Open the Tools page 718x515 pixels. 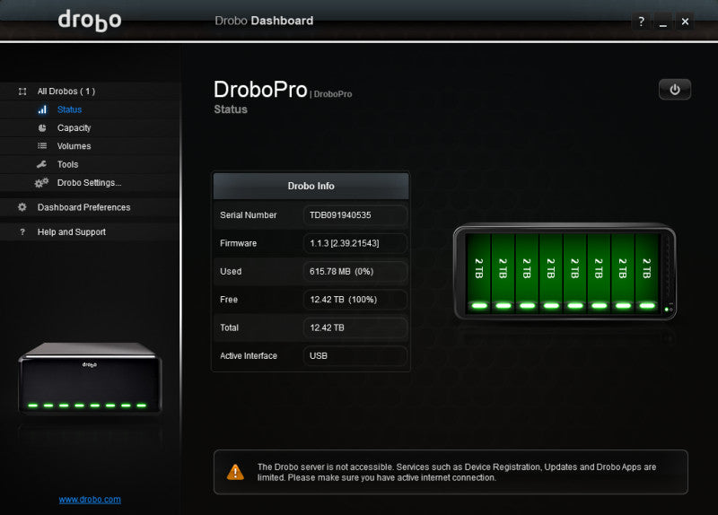(68, 164)
